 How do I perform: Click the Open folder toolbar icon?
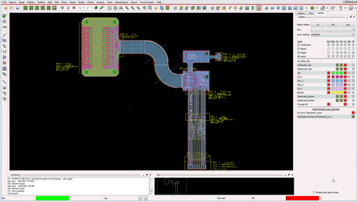click(12, 8)
